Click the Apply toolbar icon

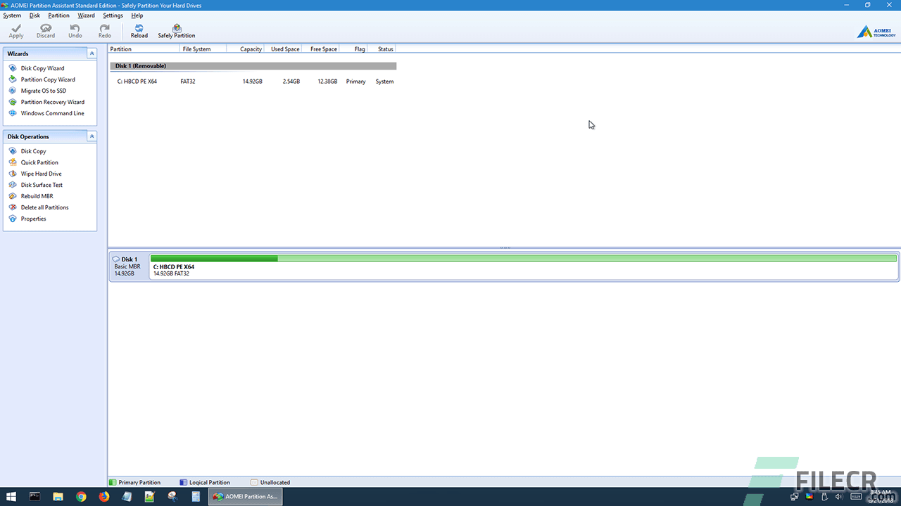tap(15, 31)
